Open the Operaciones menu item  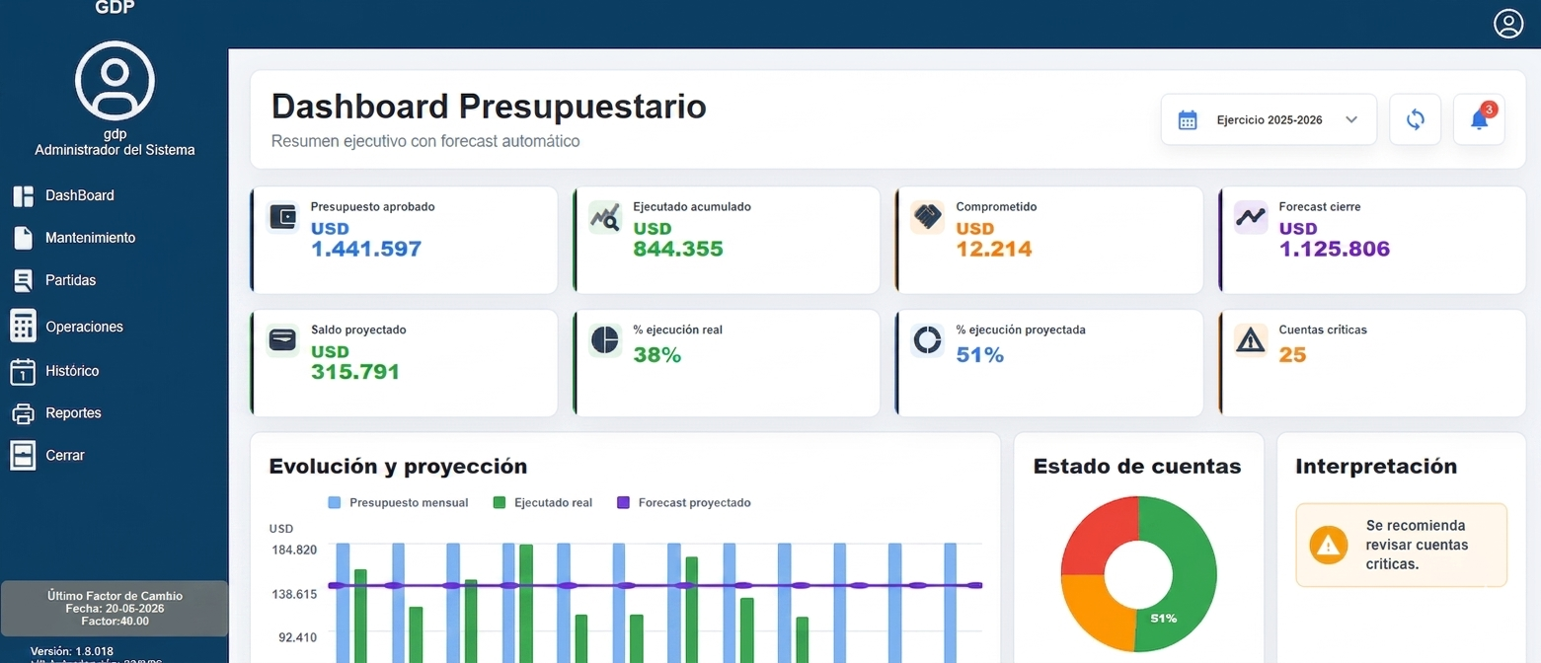(x=84, y=327)
